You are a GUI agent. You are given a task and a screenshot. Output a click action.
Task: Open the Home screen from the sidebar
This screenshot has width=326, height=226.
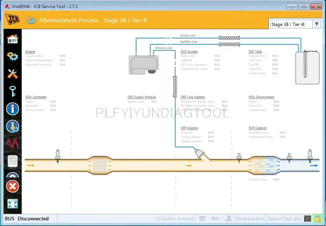[12, 39]
